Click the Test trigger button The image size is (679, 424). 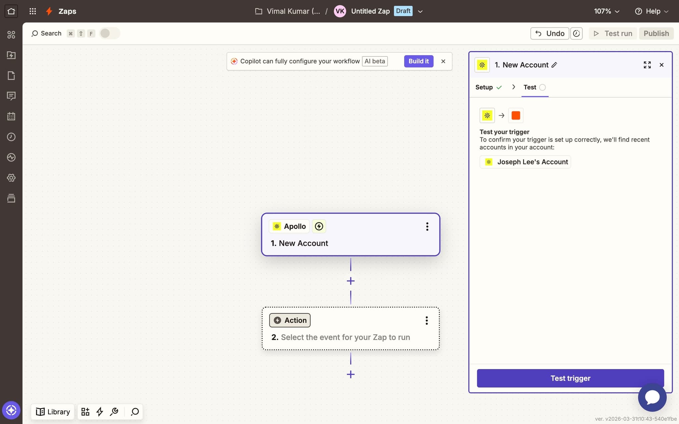coord(570,378)
